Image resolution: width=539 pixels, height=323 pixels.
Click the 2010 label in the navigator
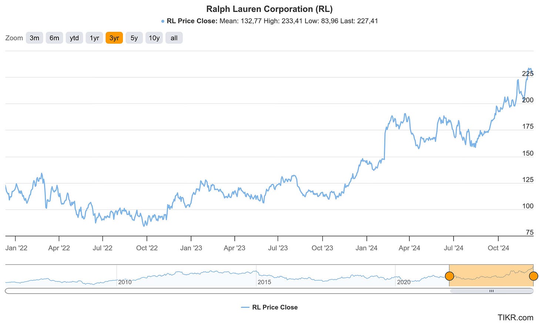[x=125, y=282]
